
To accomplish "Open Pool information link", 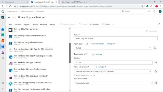I will pyautogui.click(x=98, y=44).
